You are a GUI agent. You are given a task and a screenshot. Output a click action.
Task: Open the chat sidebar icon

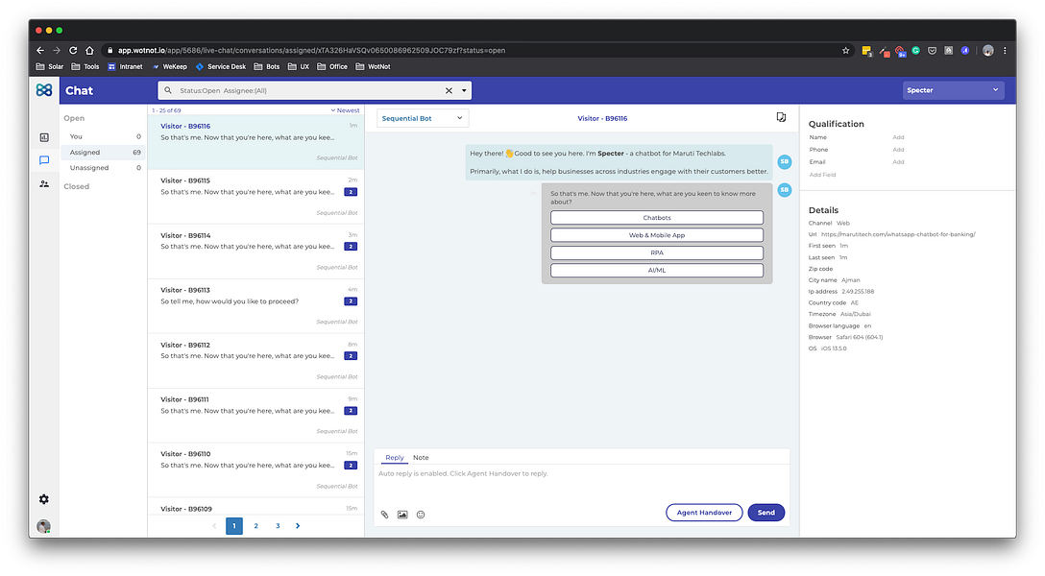coord(44,159)
